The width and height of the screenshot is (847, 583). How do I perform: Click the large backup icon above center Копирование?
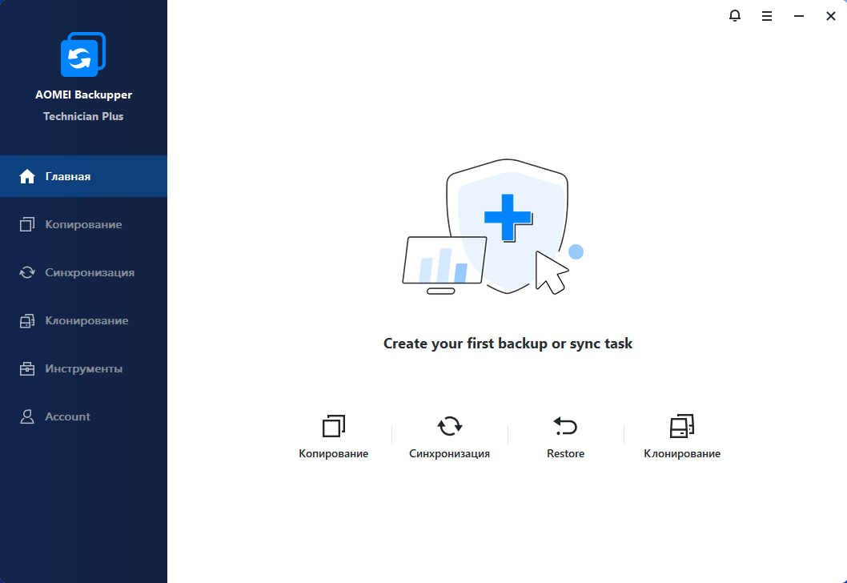point(334,426)
